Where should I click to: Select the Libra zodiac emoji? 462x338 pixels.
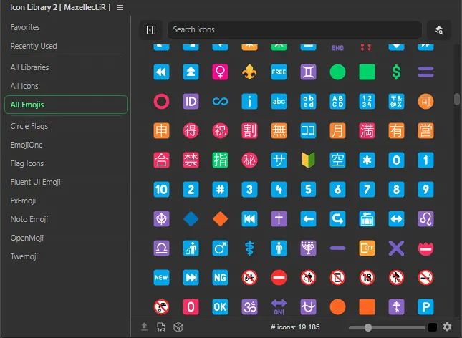pyautogui.click(x=161, y=248)
